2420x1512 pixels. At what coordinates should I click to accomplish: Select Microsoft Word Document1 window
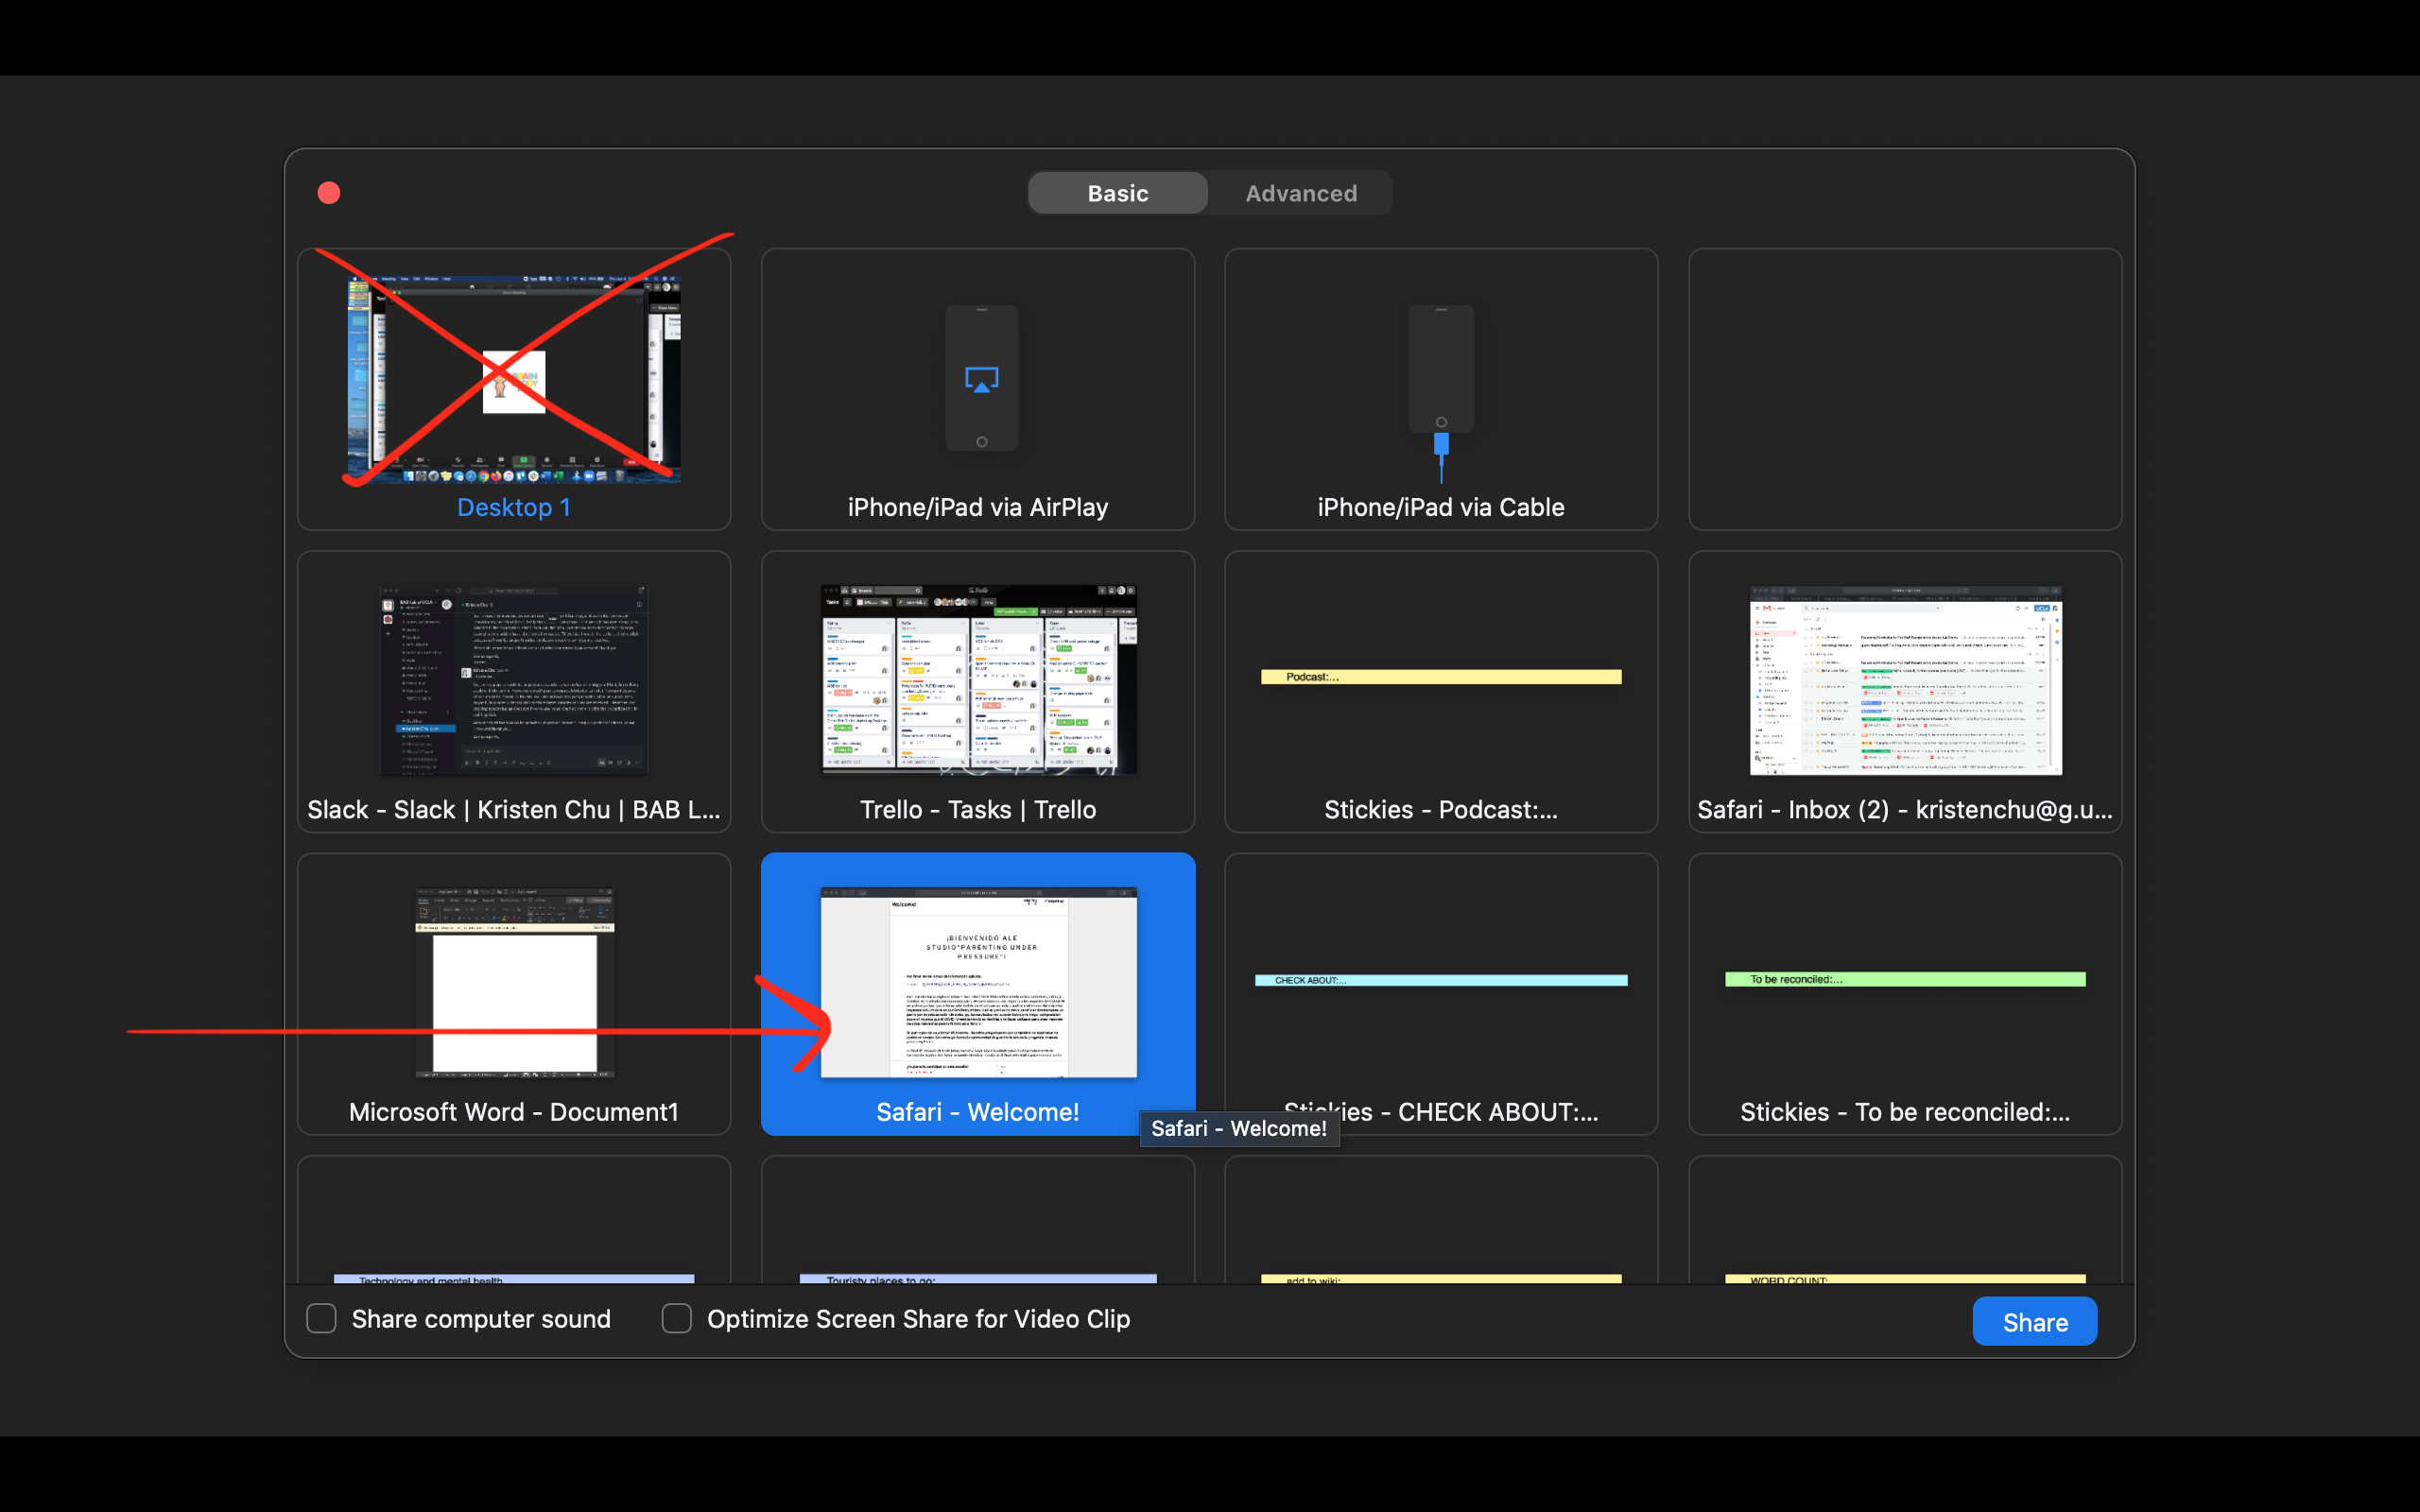[x=514, y=994]
